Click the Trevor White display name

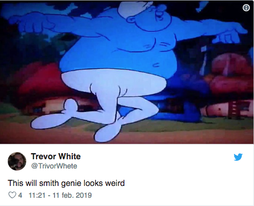click(56, 156)
